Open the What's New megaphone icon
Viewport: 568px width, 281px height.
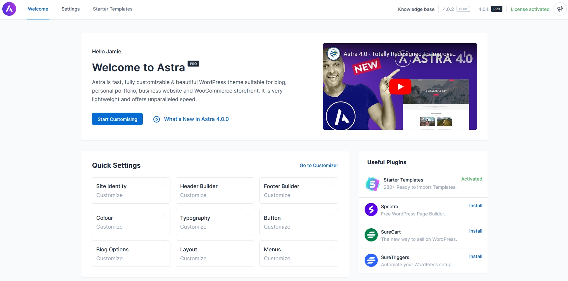560,9
